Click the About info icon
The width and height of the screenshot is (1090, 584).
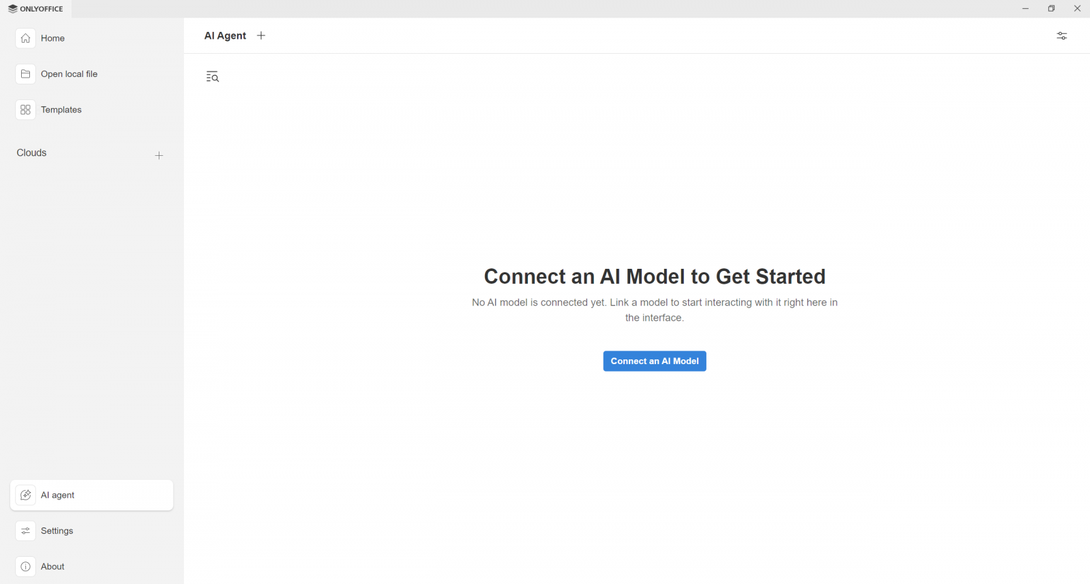click(25, 566)
